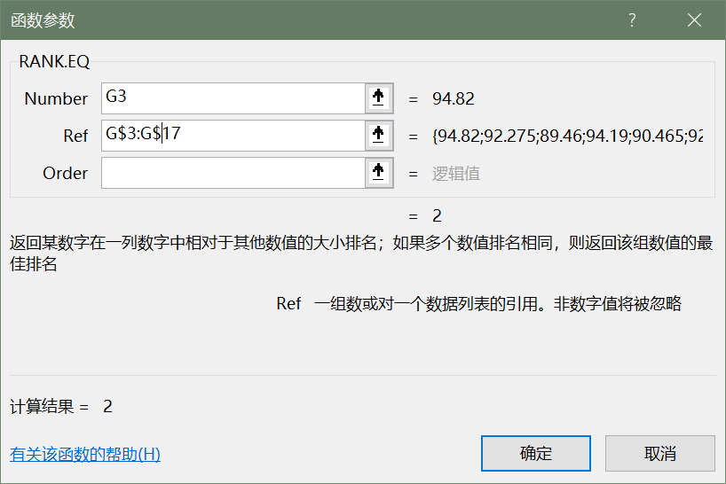Click the 函数参数 title bar text
The image size is (726, 484).
pos(43,20)
